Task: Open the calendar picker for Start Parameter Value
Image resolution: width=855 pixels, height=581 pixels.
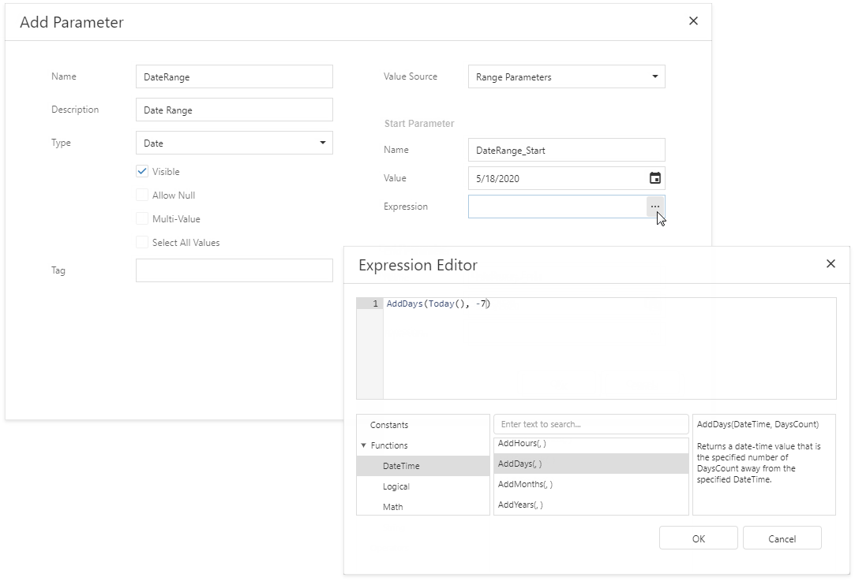Action: click(x=655, y=178)
